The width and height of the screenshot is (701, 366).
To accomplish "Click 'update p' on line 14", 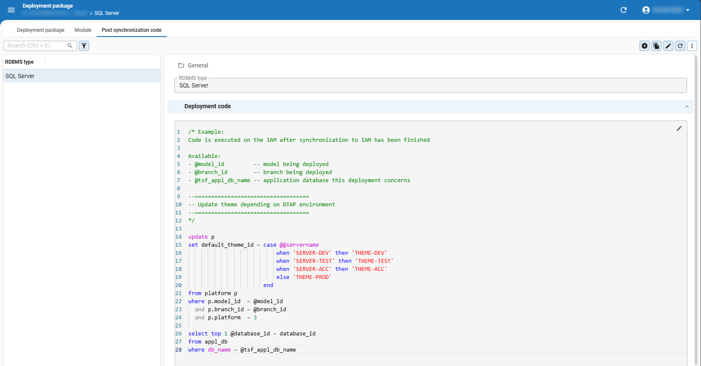I will click(x=201, y=237).
